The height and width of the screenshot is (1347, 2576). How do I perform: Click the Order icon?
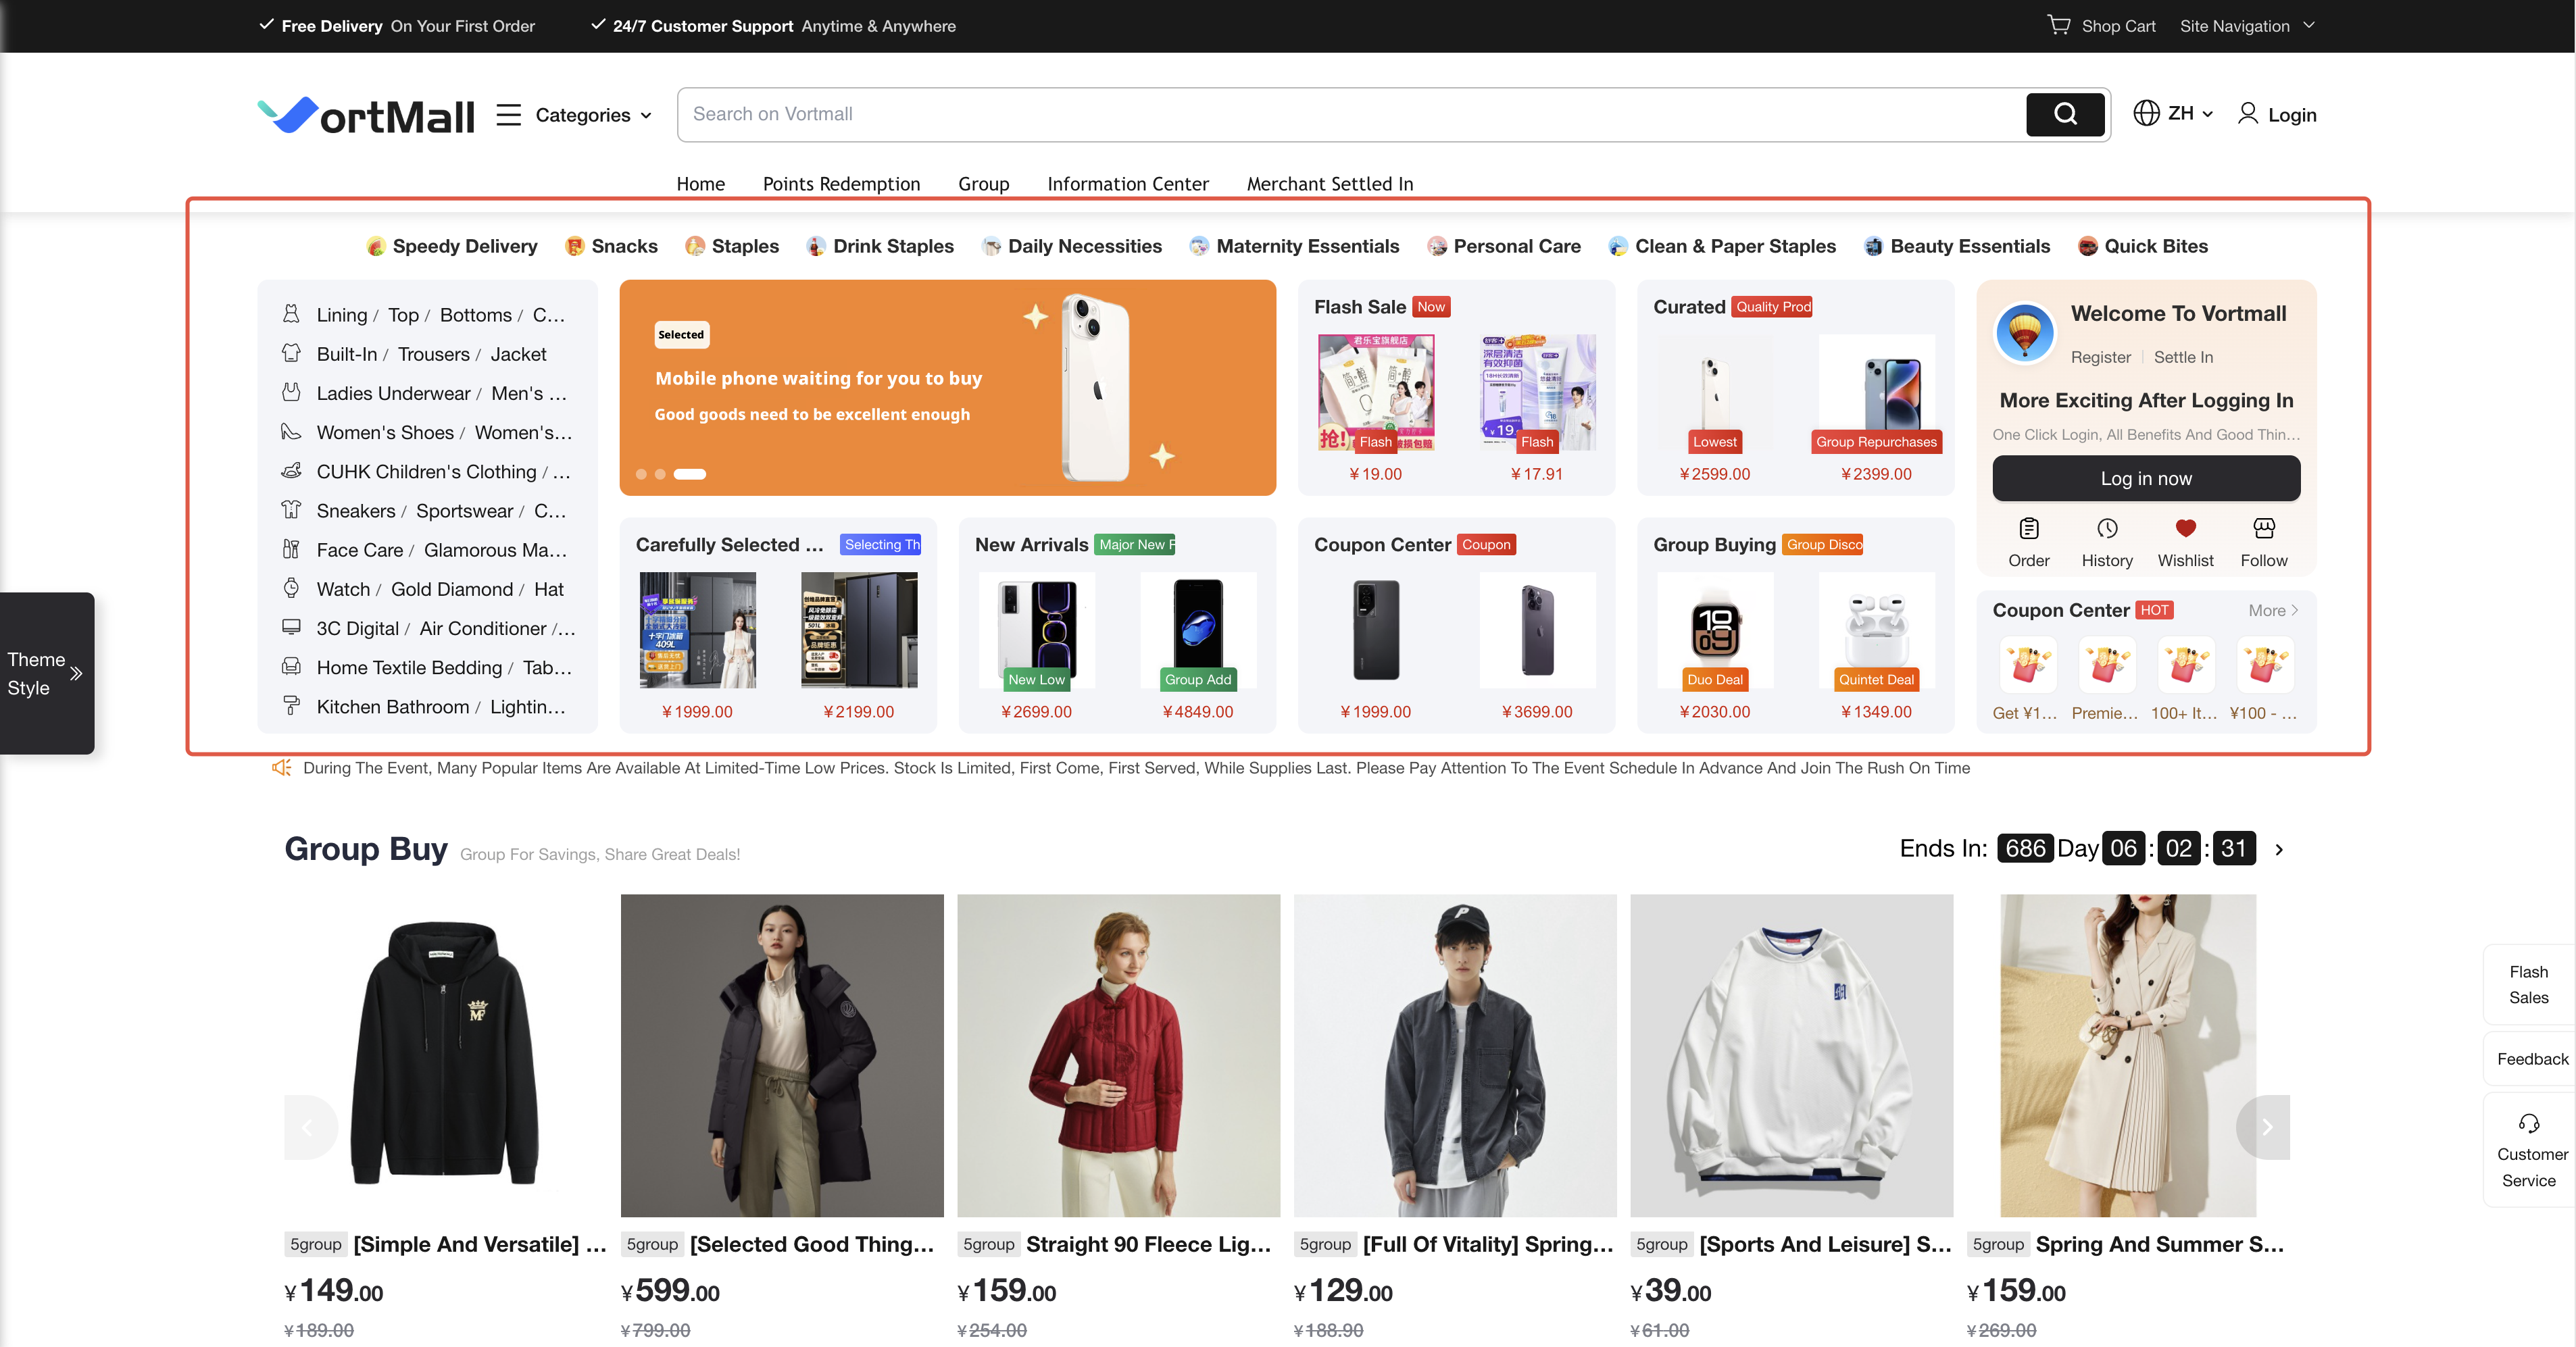point(2028,528)
